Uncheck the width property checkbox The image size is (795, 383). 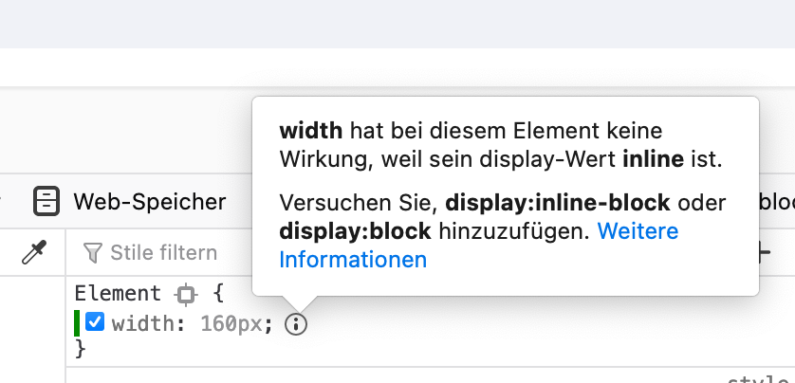pyautogui.click(x=95, y=323)
